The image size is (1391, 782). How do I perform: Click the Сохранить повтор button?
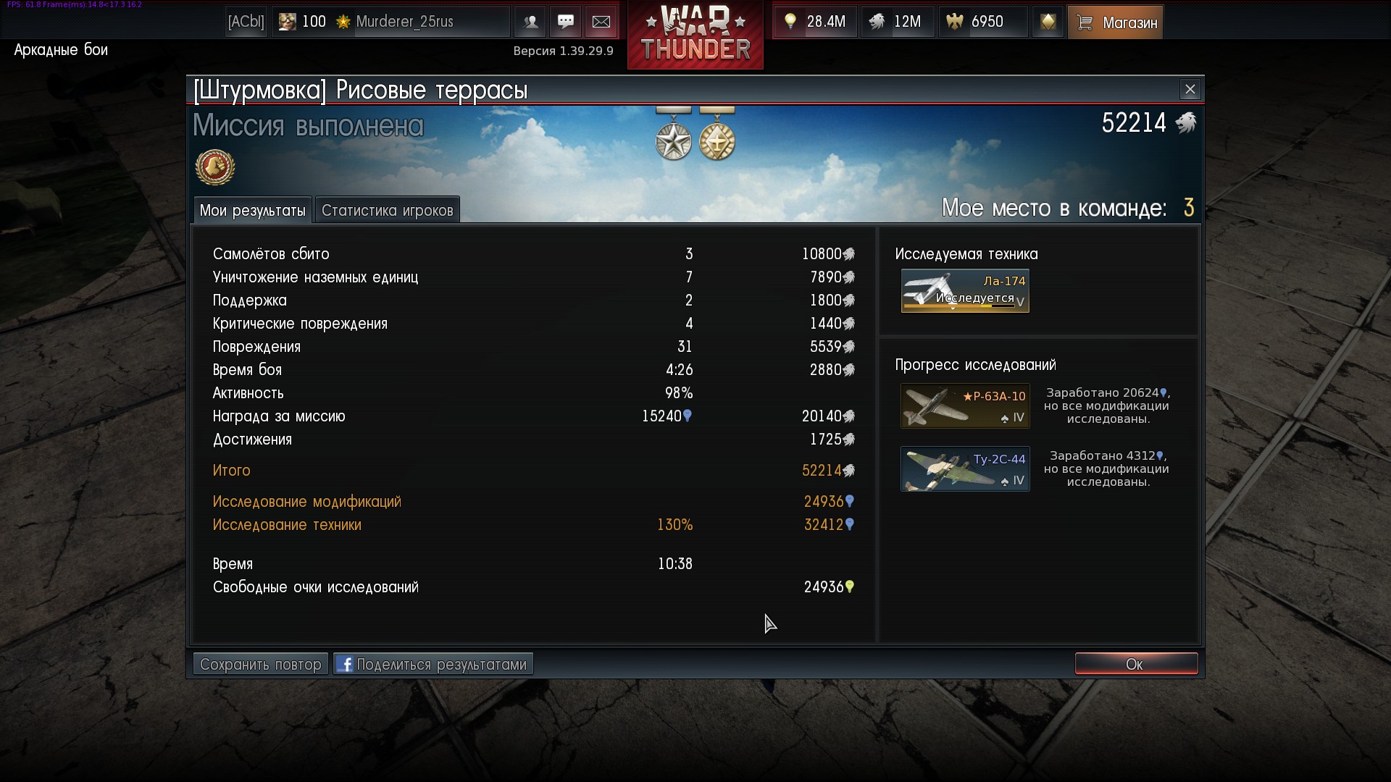261,664
